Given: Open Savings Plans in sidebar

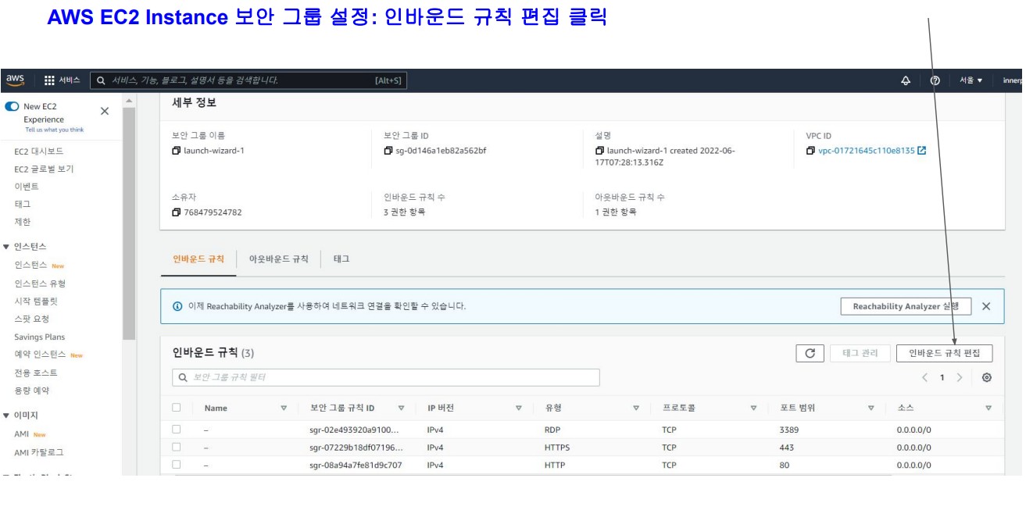Looking at the screenshot, I should [x=40, y=337].
